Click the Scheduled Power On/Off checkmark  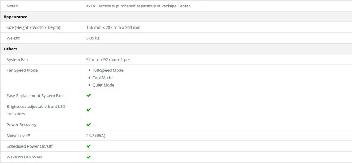point(89,146)
